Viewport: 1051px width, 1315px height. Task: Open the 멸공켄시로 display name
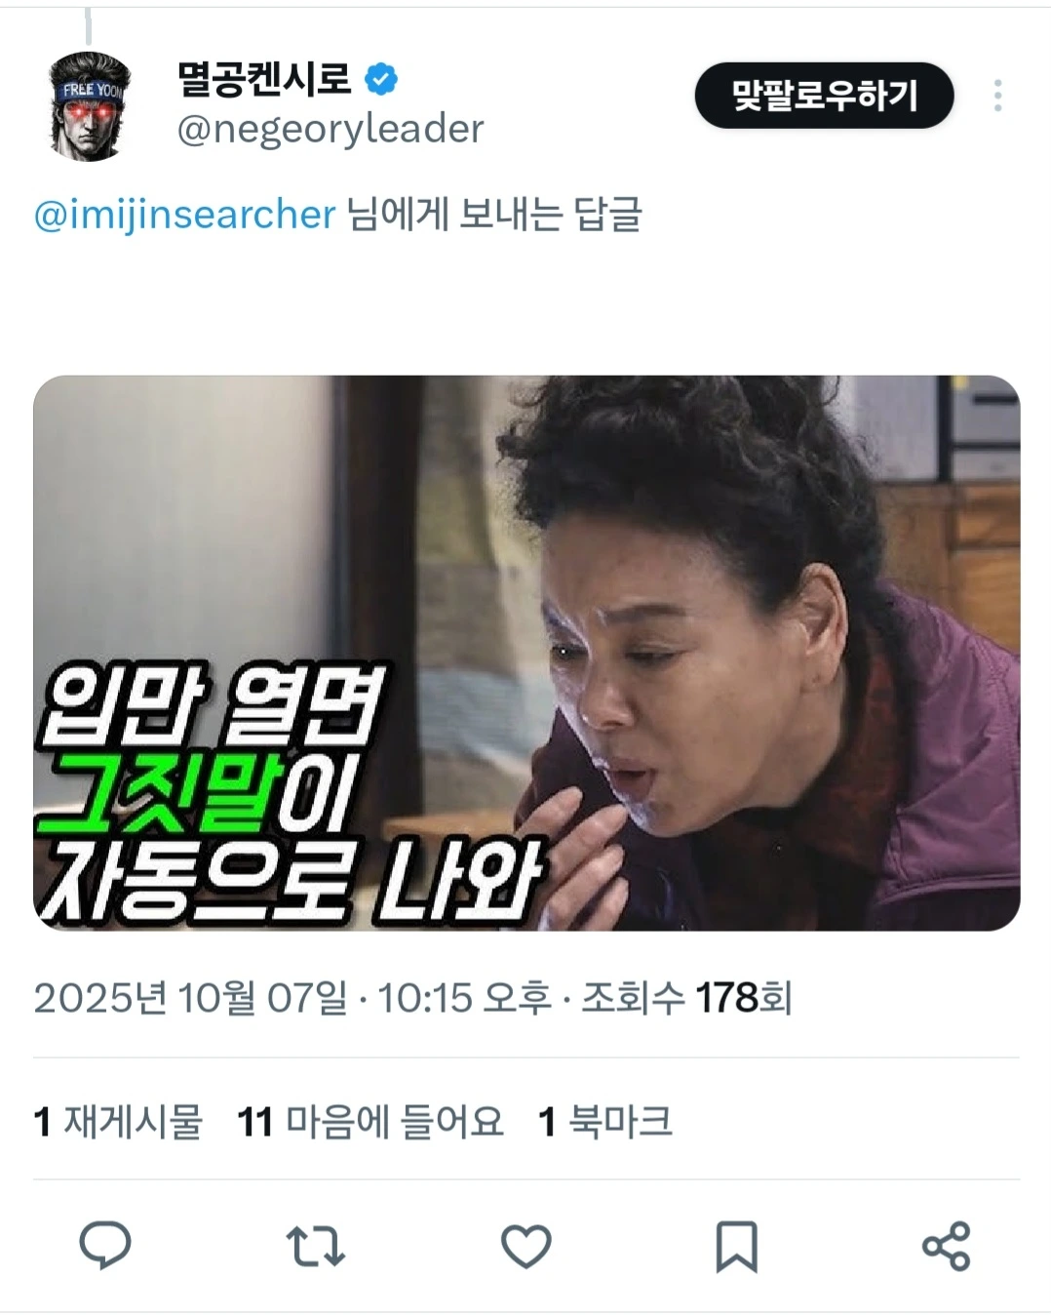click(264, 79)
